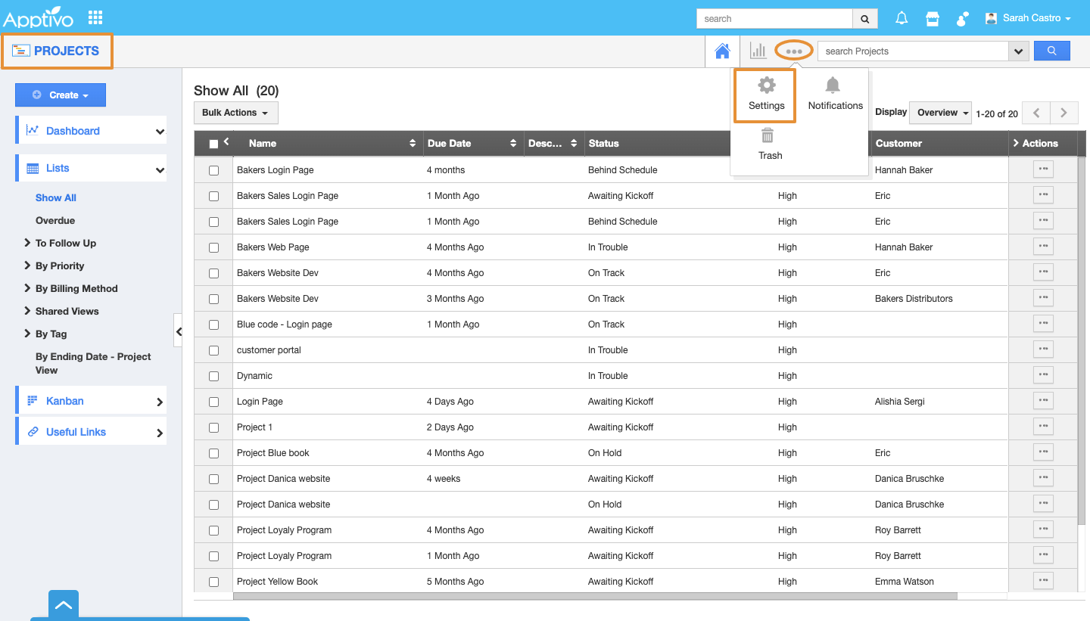Open the Apptivo app grid launcher
Screen dimensions: 1090x621
(x=95, y=17)
